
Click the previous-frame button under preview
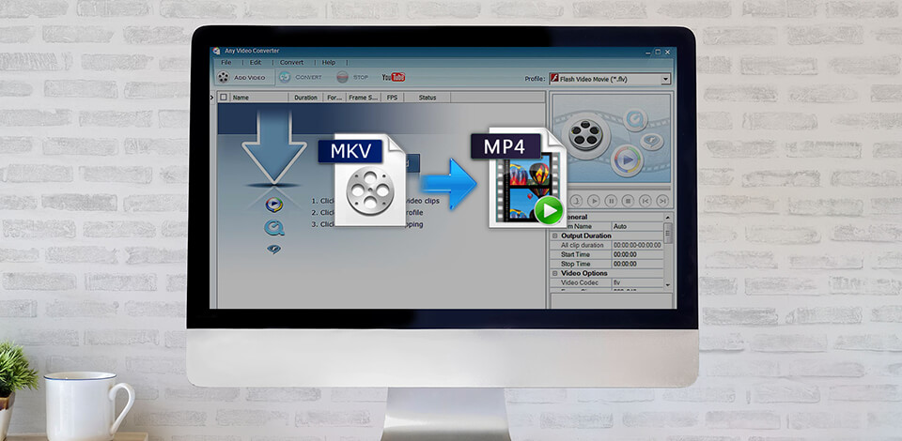[645, 201]
